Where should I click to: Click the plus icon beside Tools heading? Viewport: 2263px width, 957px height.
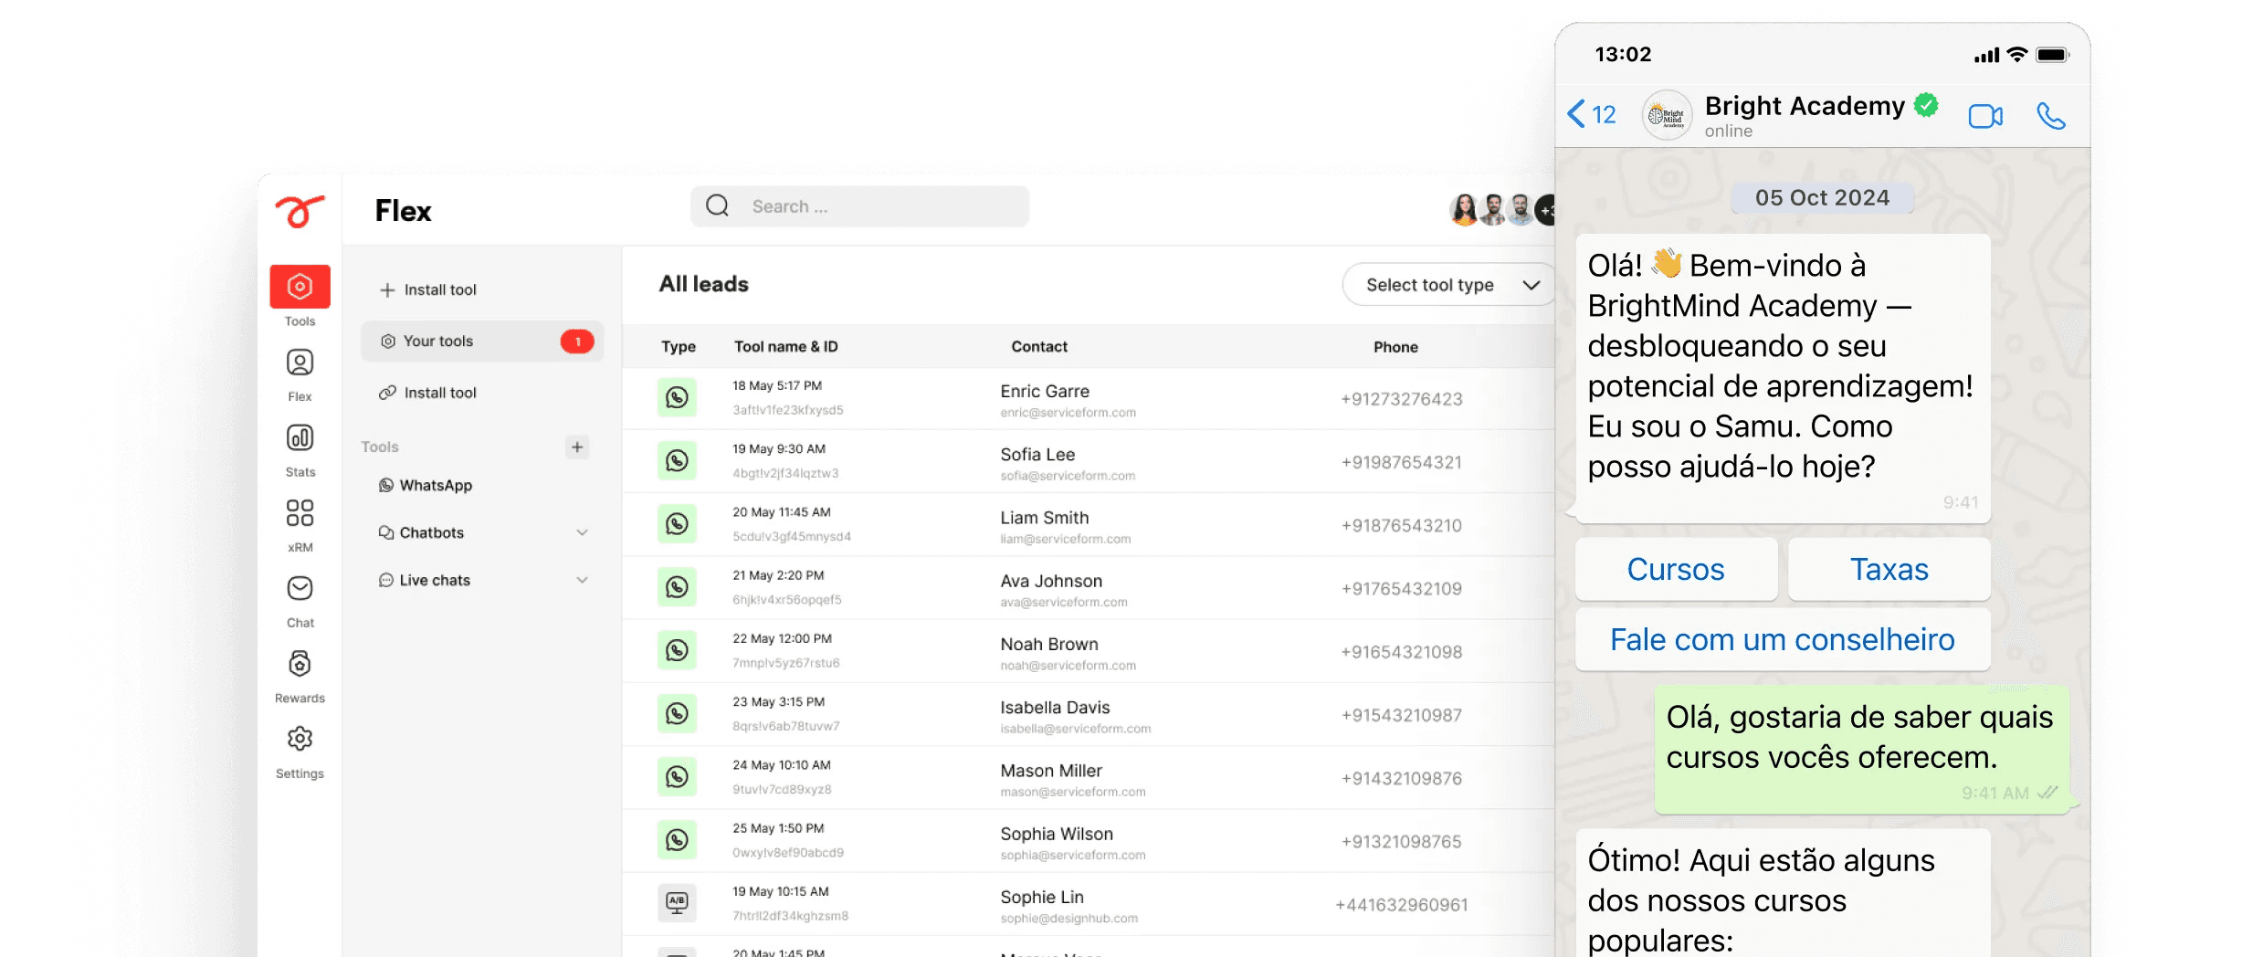click(577, 447)
